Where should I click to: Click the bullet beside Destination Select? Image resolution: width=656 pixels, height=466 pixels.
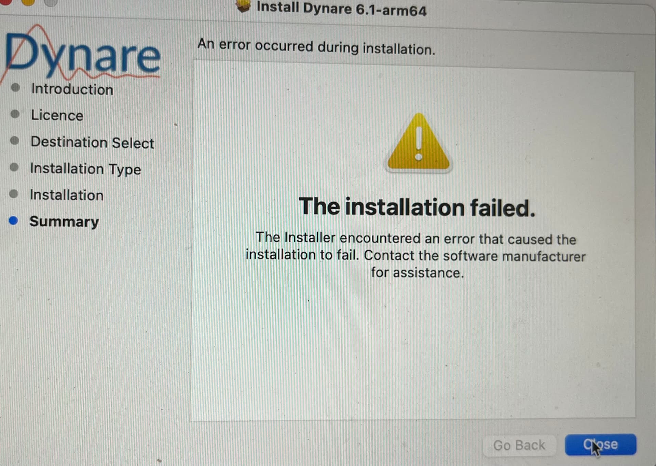point(15,140)
